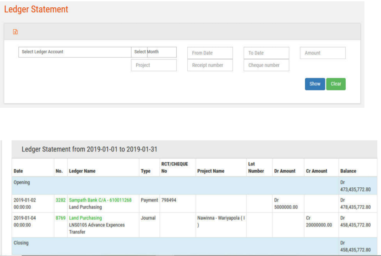
Task: Click the Excel export icon
Action: click(15, 32)
